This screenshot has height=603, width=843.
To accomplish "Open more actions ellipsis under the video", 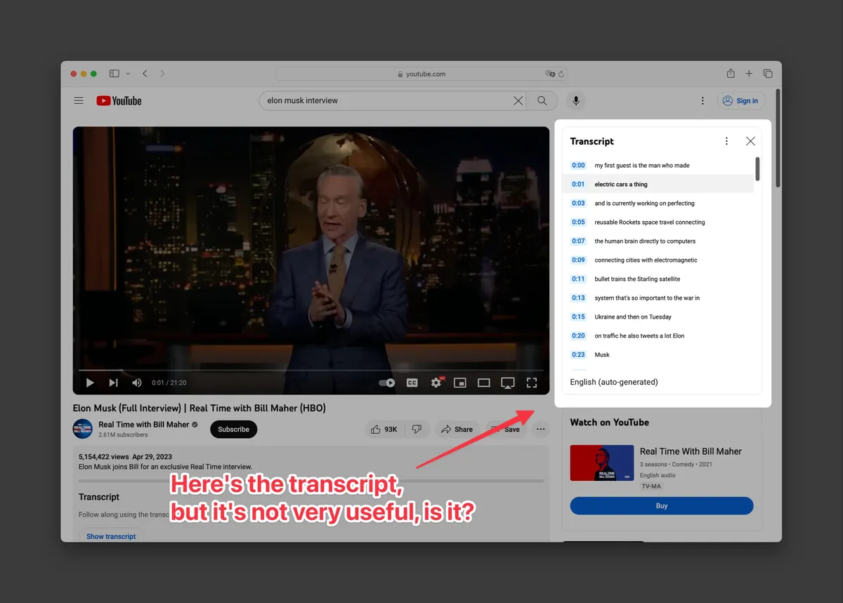I will (x=541, y=430).
